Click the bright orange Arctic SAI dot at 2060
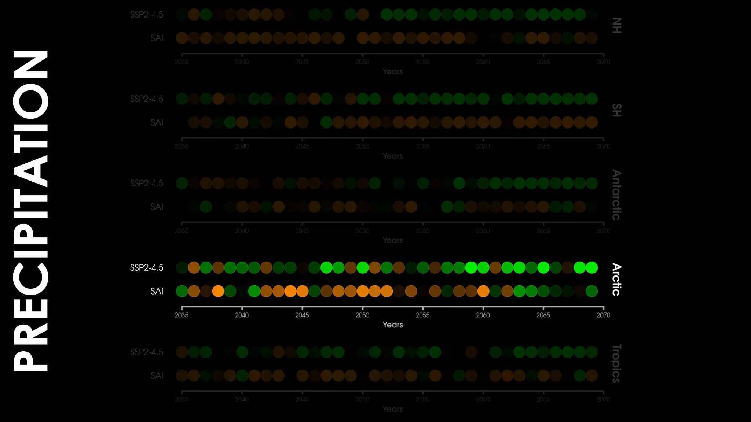751x422 pixels. tap(483, 291)
